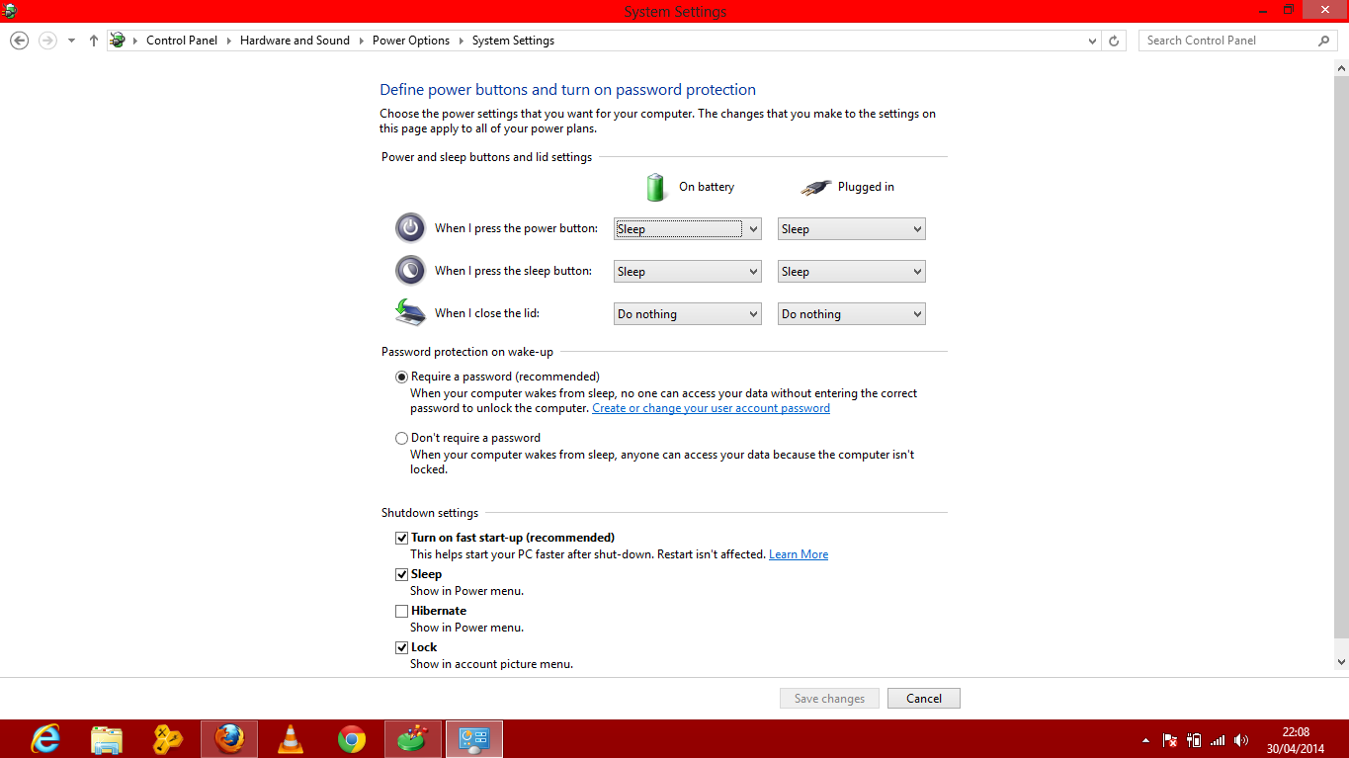The height and width of the screenshot is (758, 1349).
Task: Toggle Turn on fast start-up checkbox
Action: point(401,538)
